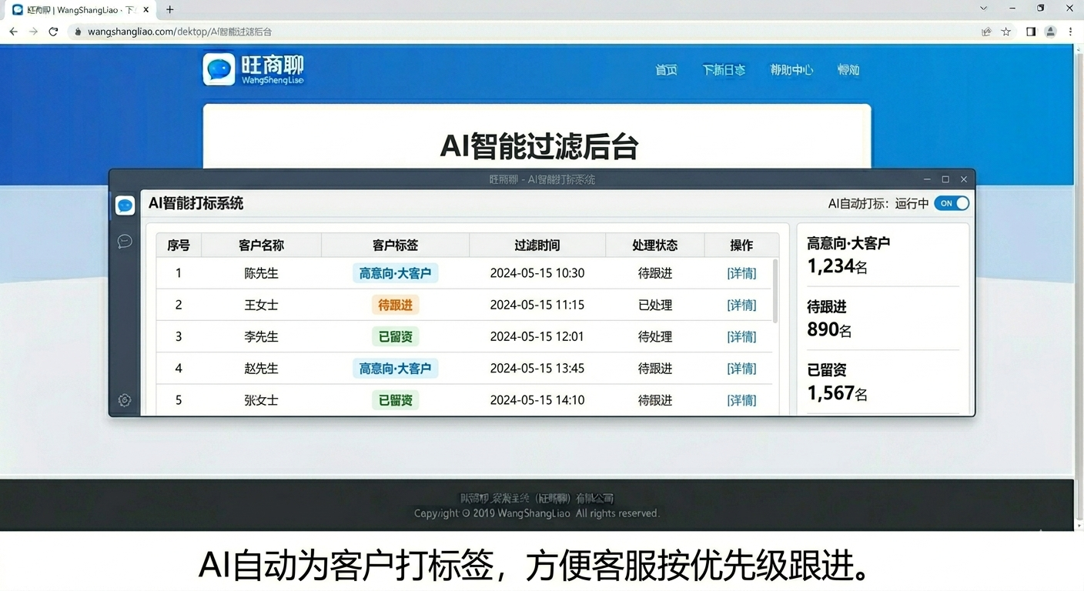Click the browser profile avatar icon

coord(1050,32)
